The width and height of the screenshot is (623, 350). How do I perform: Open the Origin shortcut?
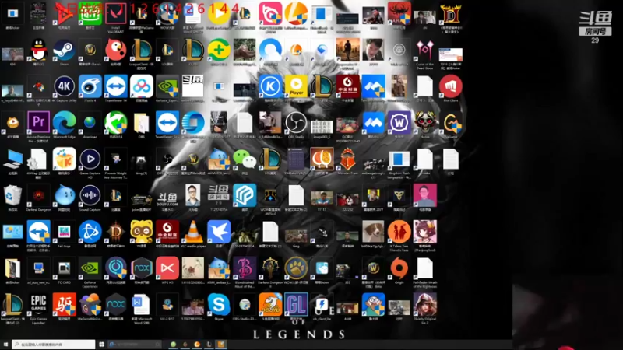(399, 268)
